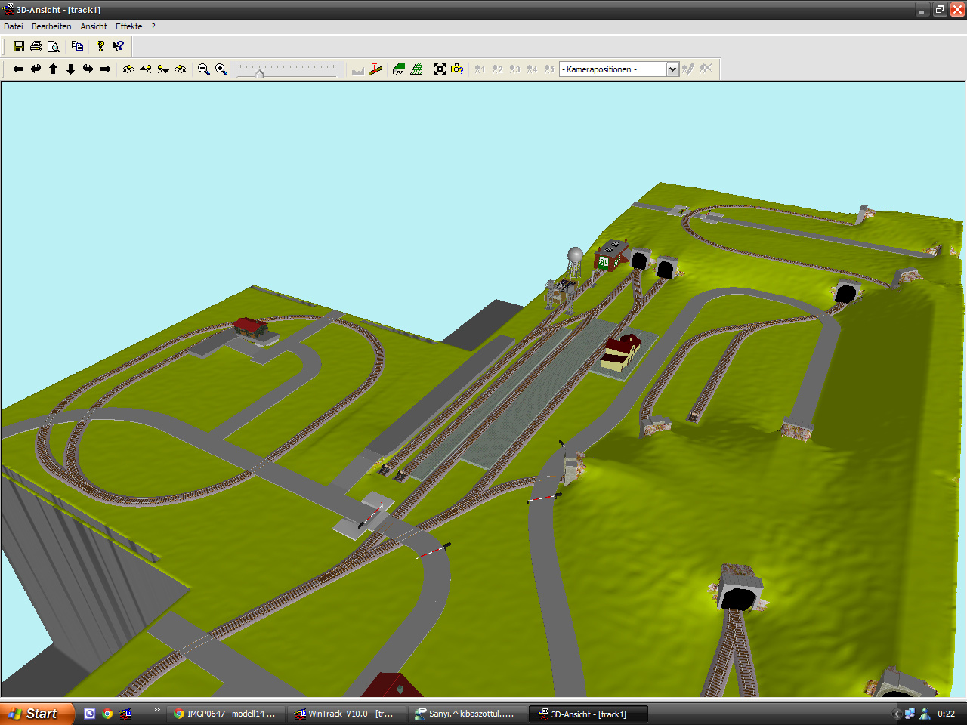Viewport: 967px width, 725px height.
Task: Click the figure-with-up-arrow camera icon
Action: 146,69
